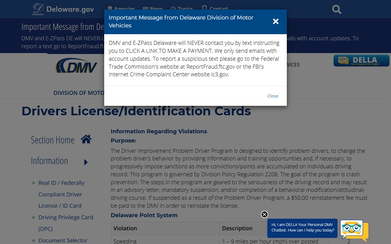Click the Purpose: subheading

(123, 141)
